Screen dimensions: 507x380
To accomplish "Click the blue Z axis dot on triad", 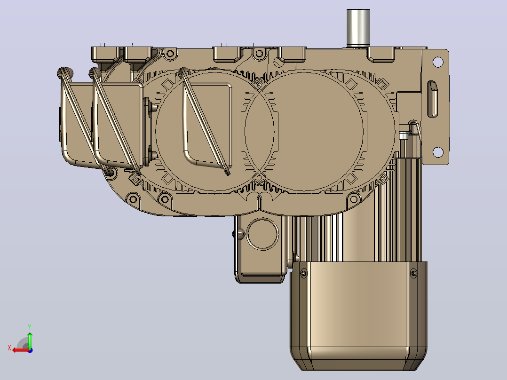I will coord(30,350).
